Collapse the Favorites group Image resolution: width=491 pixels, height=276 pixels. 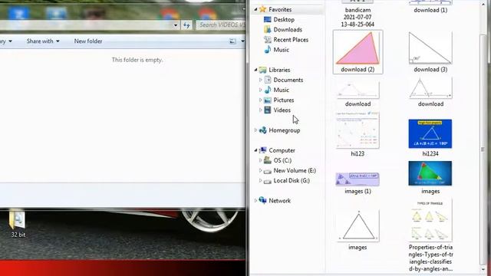coord(255,10)
